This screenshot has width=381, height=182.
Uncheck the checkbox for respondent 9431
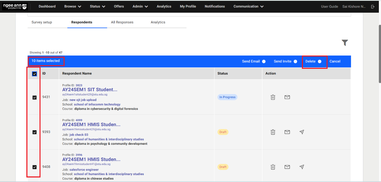(34, 97)
